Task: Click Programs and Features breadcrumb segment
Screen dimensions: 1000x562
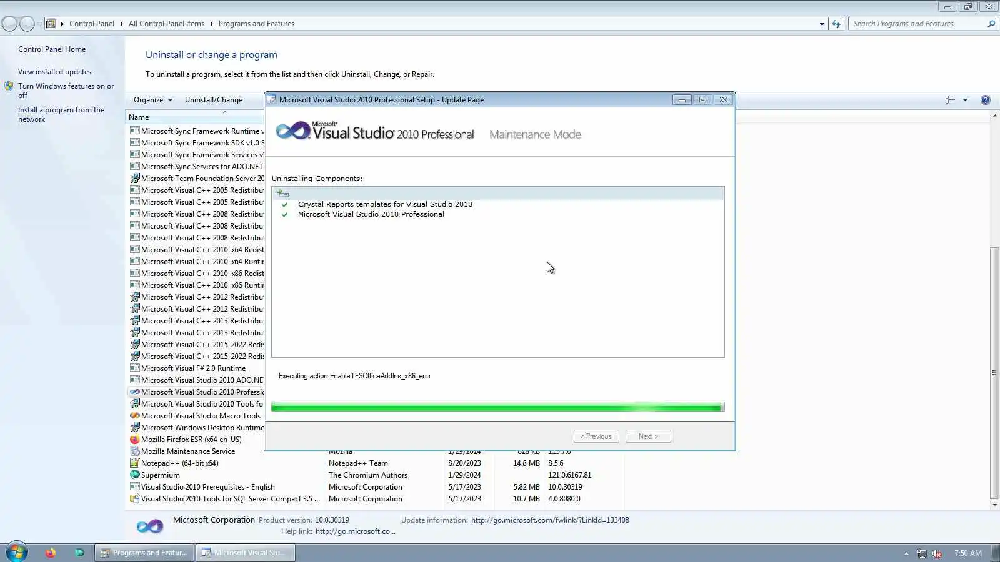Action: [256, 24]
